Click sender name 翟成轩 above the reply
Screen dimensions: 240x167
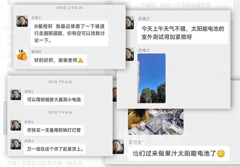coord(36,52)
